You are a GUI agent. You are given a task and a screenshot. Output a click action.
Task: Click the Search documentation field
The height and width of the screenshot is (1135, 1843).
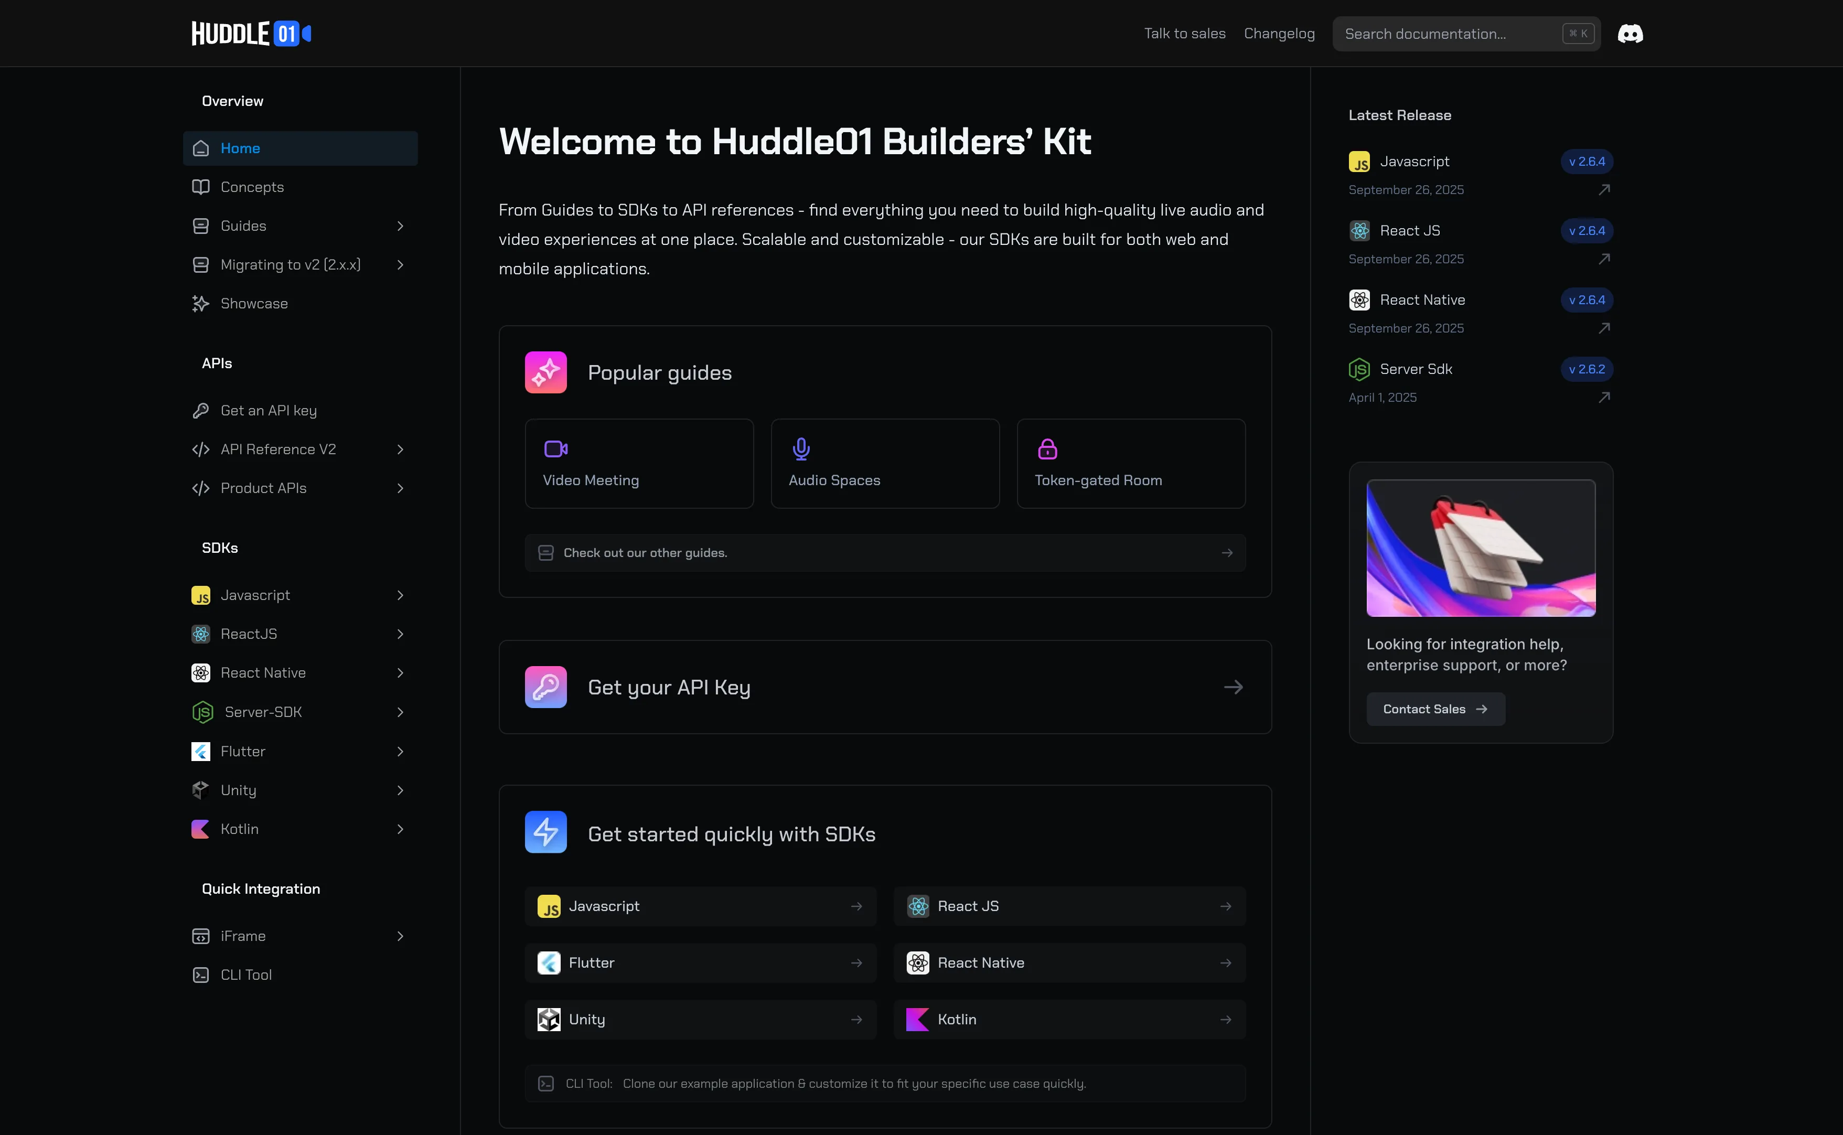(1448, 34)
